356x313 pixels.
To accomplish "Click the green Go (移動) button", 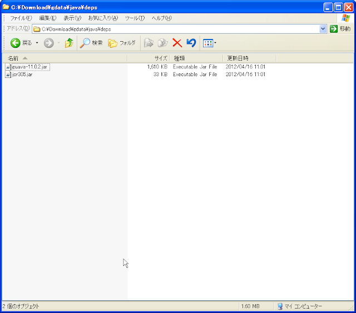I will (340, 29).
